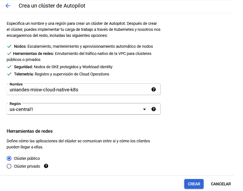Select the Clúster público radio button
243x191 pixels.
click(x=9, y=158)
